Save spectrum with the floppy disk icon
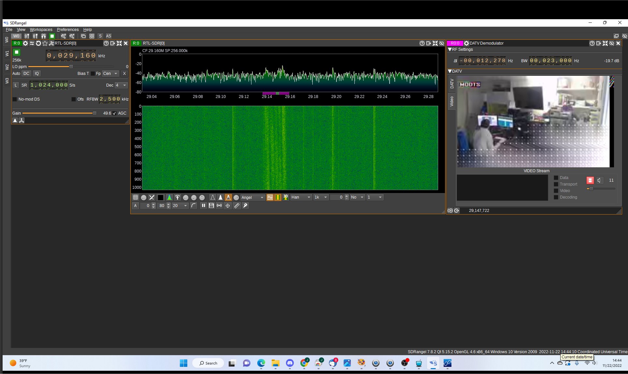This screenshot has height=374, width=628. pos(211,205)
